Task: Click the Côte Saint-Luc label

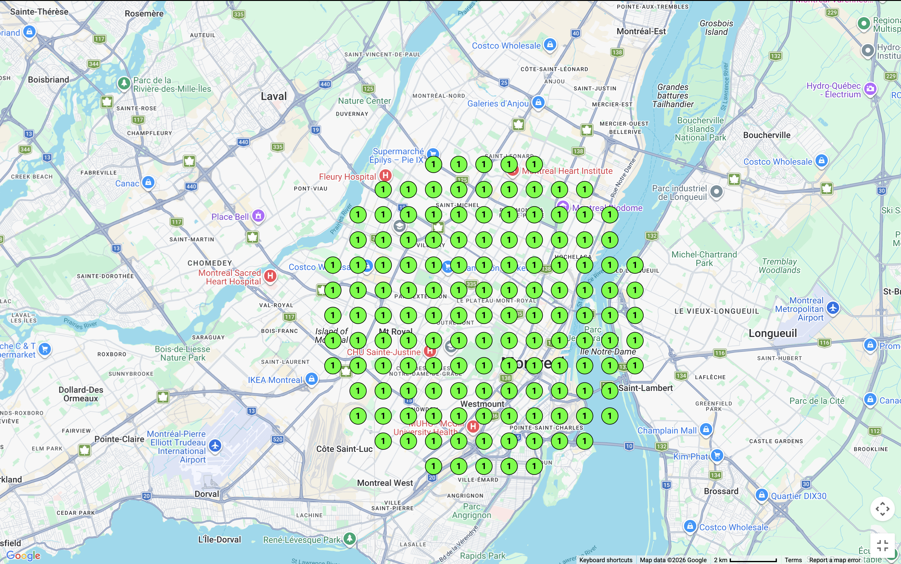Action: click(x=344, y=449)
